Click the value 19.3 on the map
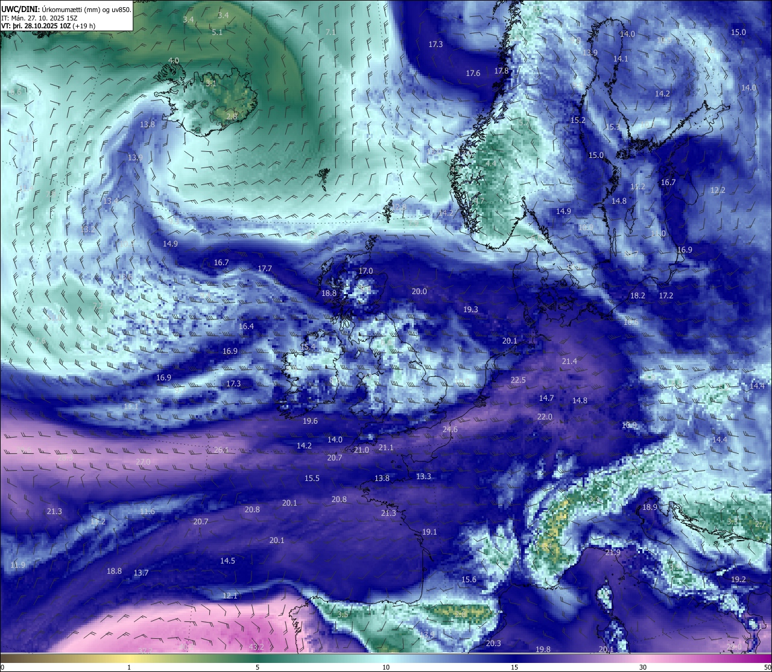Screen dimensions: 772x672 click(x=470, y=309)
